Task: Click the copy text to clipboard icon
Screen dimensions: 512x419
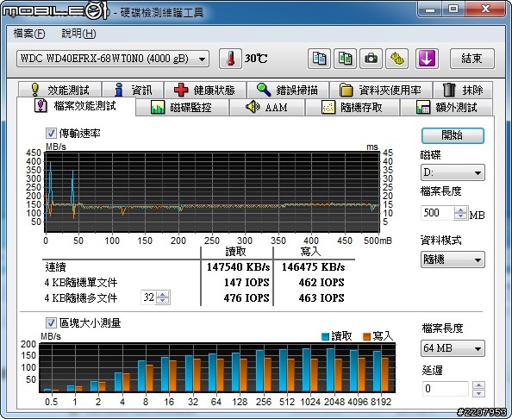Action: [319, 59]
